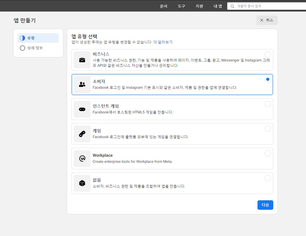Open the 도구 menu
Screen dimensions: 306x236
181,6
